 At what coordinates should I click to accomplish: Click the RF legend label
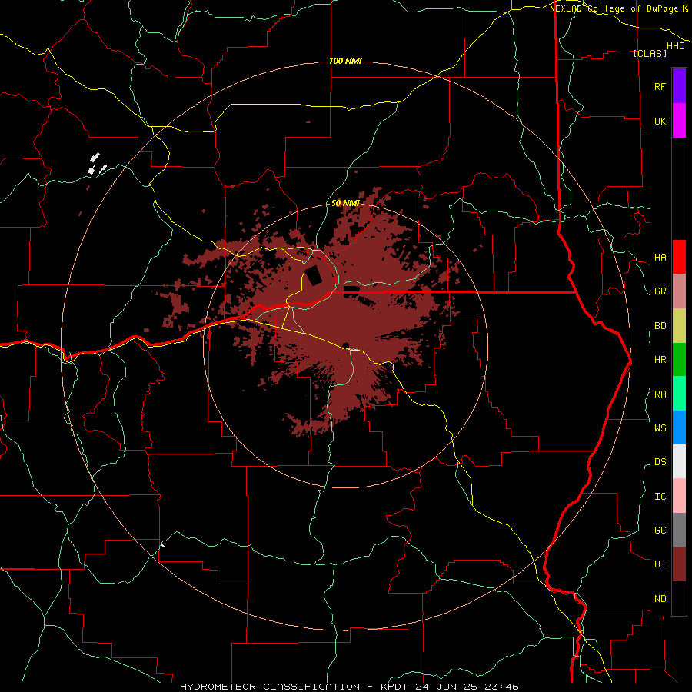(x=660, y=86)
